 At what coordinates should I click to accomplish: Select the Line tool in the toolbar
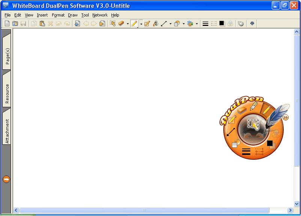[164, 24]
